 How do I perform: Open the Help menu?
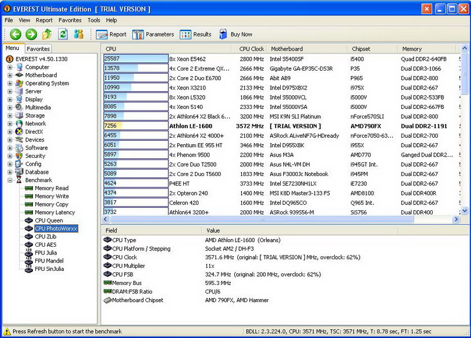[111, 20]
